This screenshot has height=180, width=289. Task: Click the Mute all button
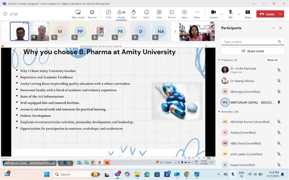tap(272, 60)
